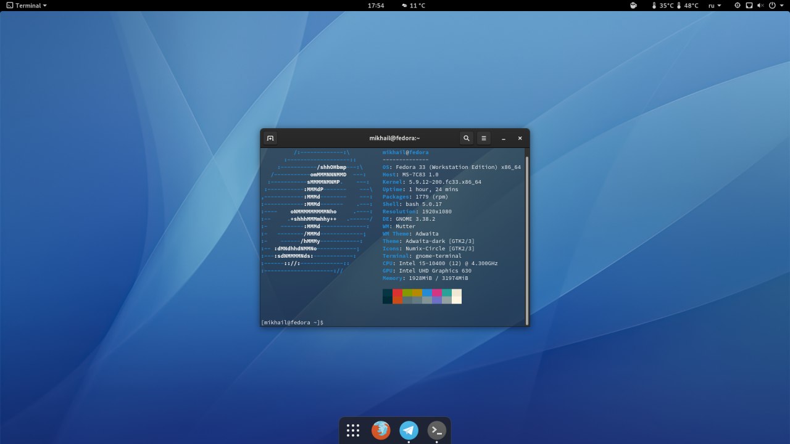Open the Terminal app menu in top bar

pyautogui.click(x=27, y=5)
